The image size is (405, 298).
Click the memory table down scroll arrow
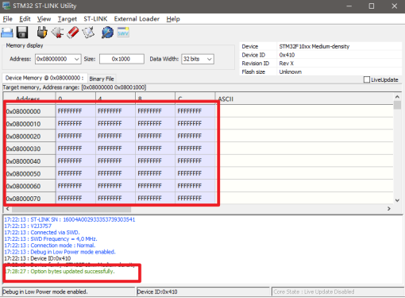click(x=397, y=200)
